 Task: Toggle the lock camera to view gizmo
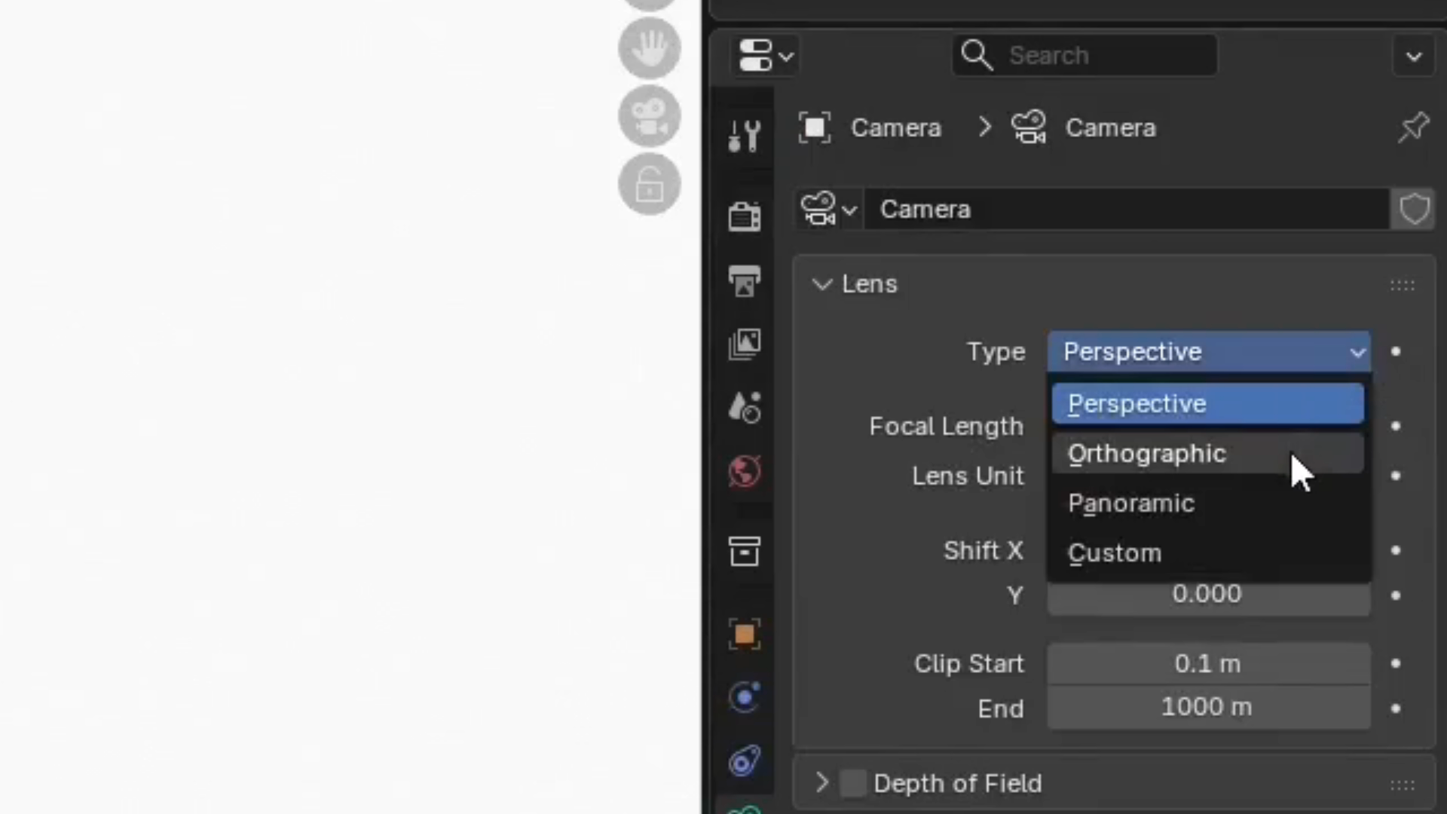650,184
